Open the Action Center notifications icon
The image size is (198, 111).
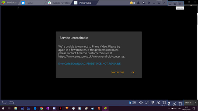point(194,108)
